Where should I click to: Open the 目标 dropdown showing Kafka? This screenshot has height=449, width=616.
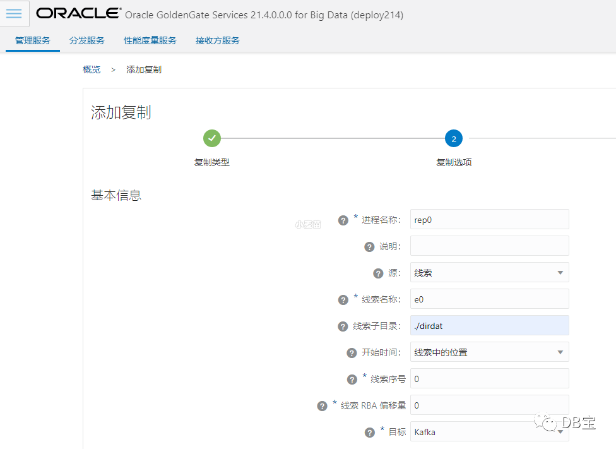[x=490, y=431]
